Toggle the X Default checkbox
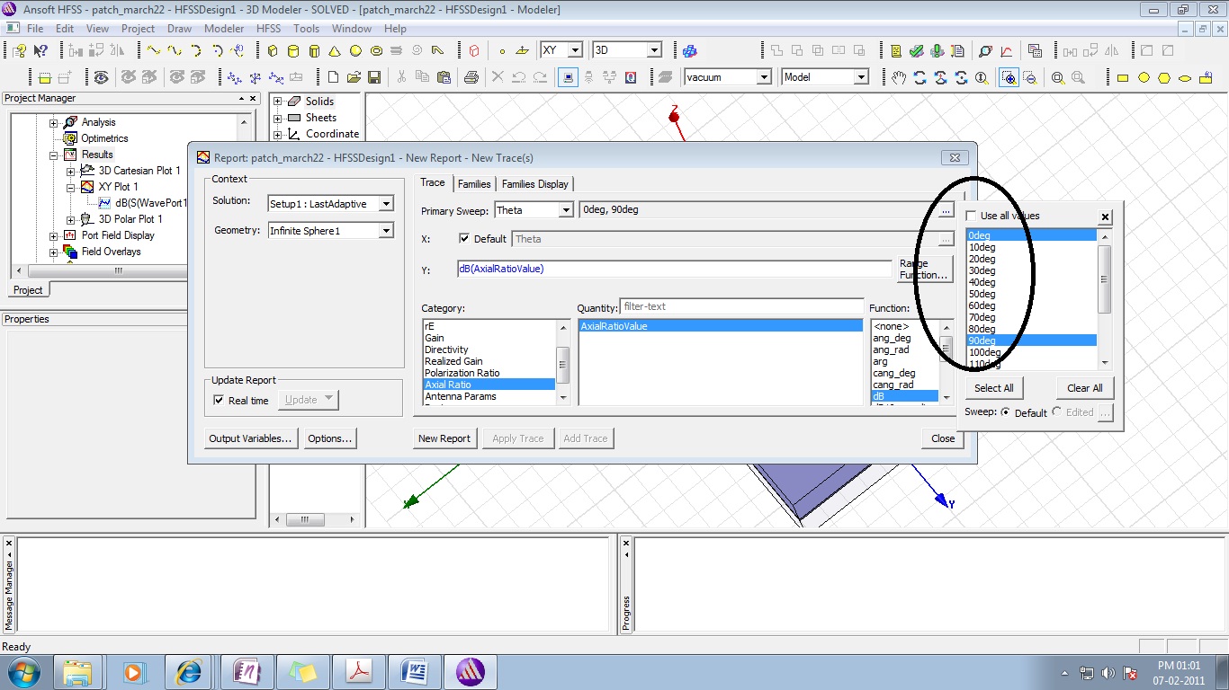1229x690 pixels. (464, 239)
